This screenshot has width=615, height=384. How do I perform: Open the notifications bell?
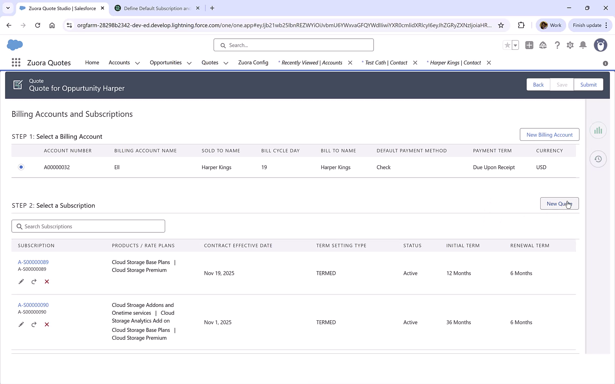click(583, 45)
